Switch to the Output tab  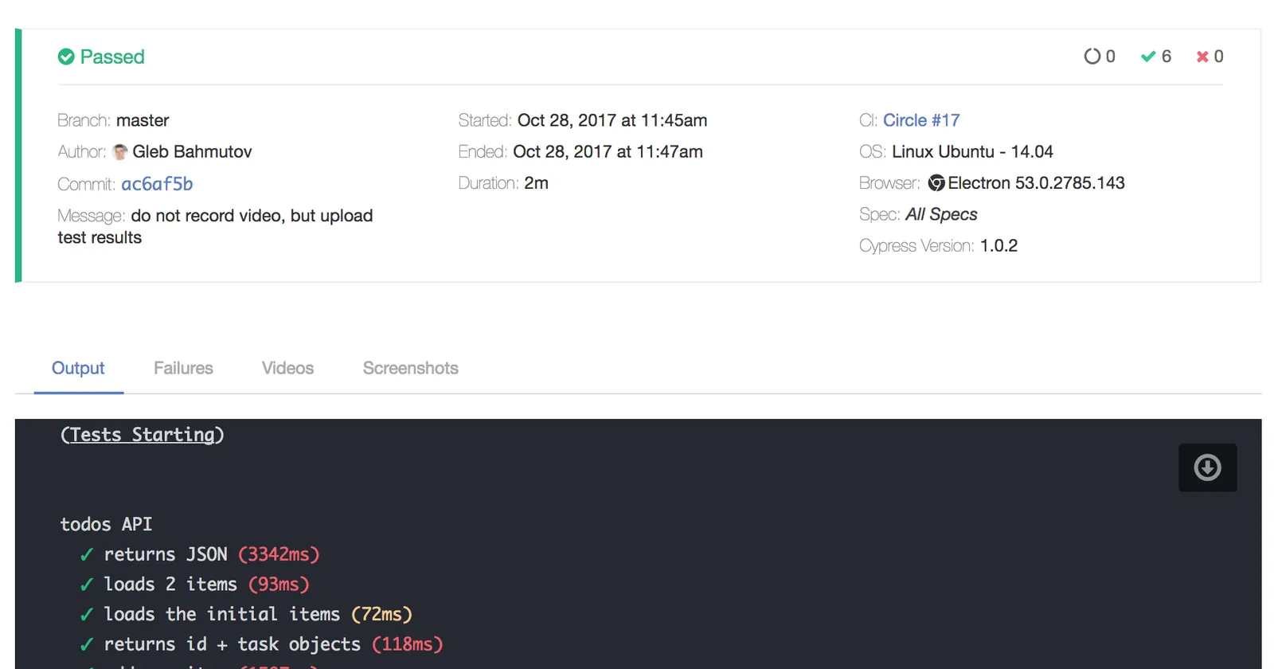[78, 368]
